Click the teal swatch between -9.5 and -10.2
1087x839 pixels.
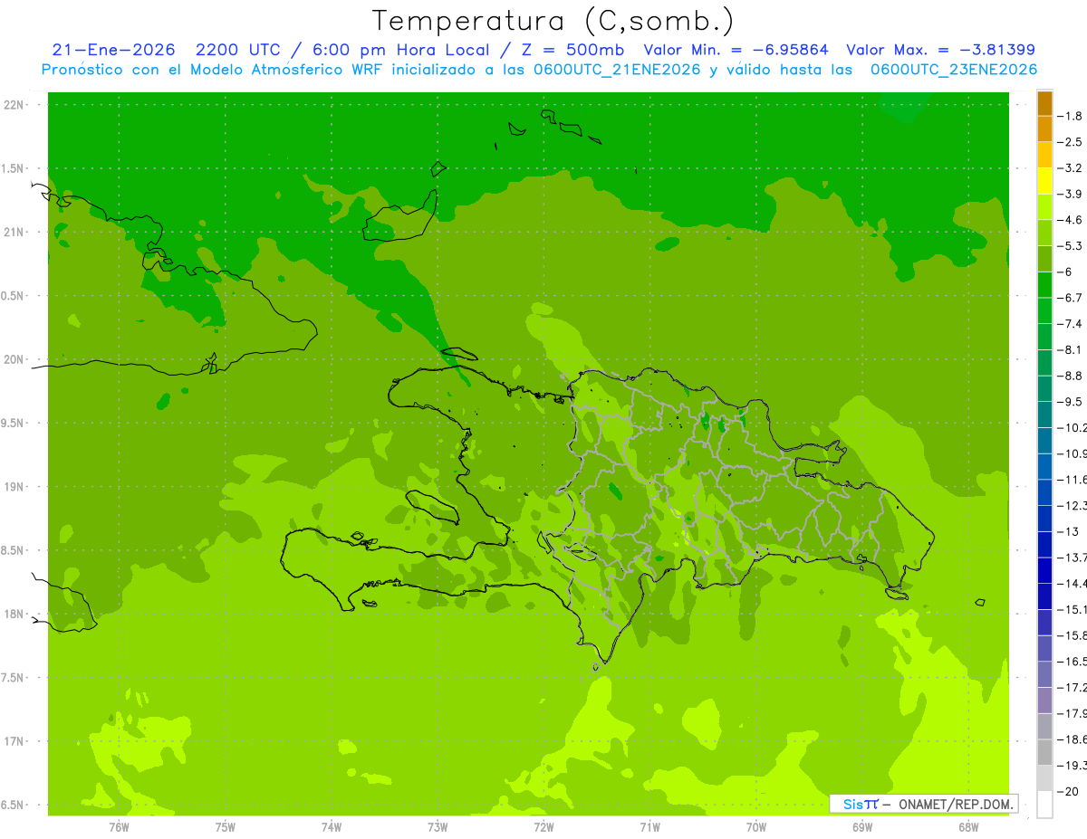pos(1044,415)
